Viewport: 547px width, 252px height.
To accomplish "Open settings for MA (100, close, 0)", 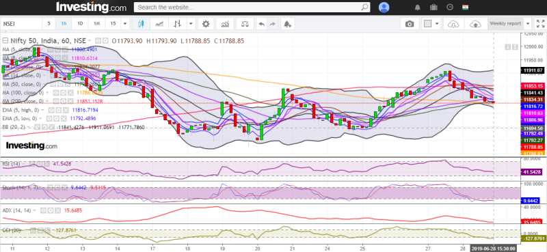I will tap(63, 93).
